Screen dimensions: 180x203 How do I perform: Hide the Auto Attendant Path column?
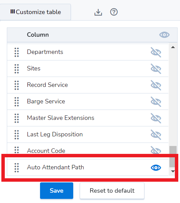(x=156, y=168)
